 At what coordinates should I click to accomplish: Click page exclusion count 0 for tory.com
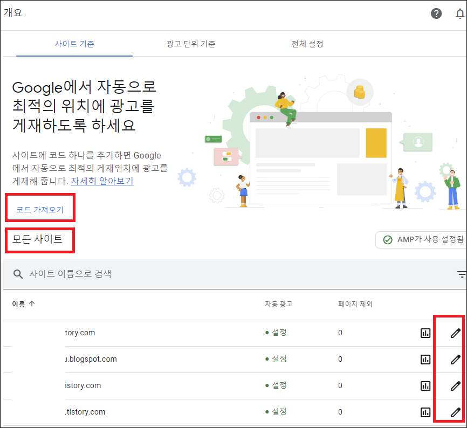[340, 333]
